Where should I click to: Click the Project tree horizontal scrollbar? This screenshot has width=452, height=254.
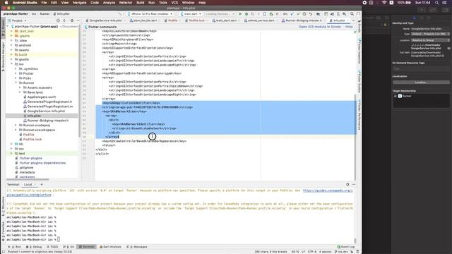(x=28, y=179)
